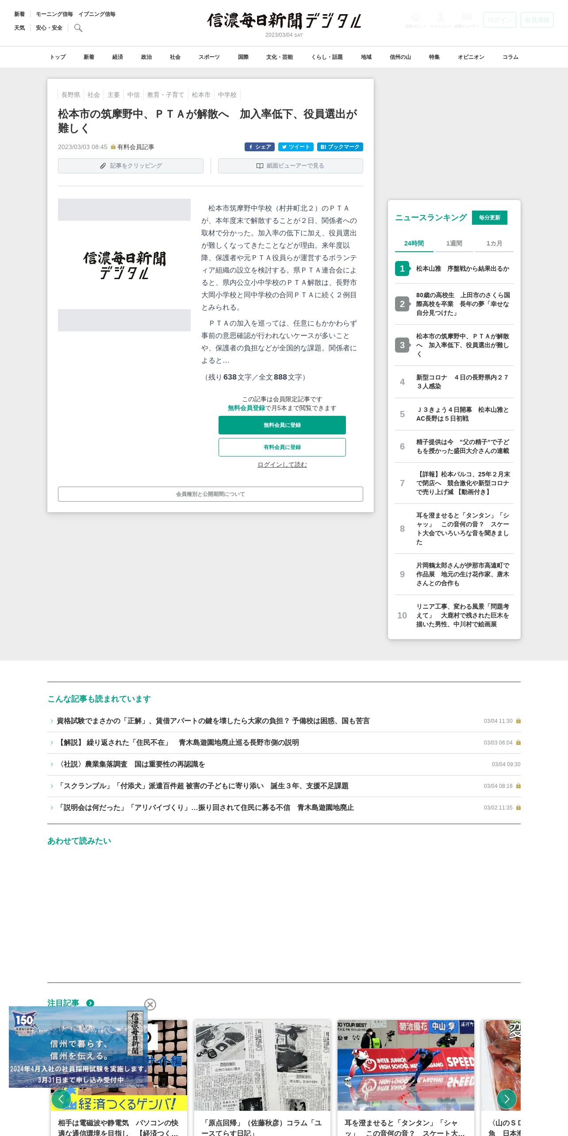Viewport: 568px width, 1136px height.
Task: Open 信州の山 navigation item
Action: click(400, 57)
